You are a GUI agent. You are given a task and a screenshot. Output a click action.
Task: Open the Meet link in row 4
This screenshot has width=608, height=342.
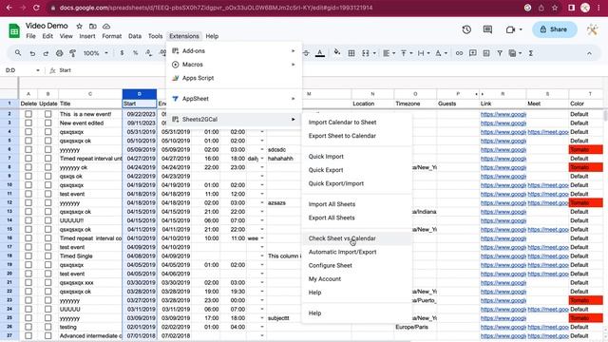click(548, 132)
